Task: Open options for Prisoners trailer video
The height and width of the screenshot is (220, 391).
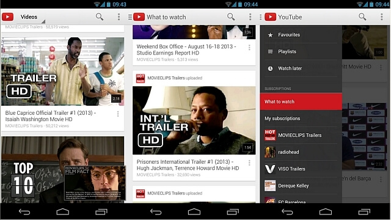Action: (x=249, y=163)
